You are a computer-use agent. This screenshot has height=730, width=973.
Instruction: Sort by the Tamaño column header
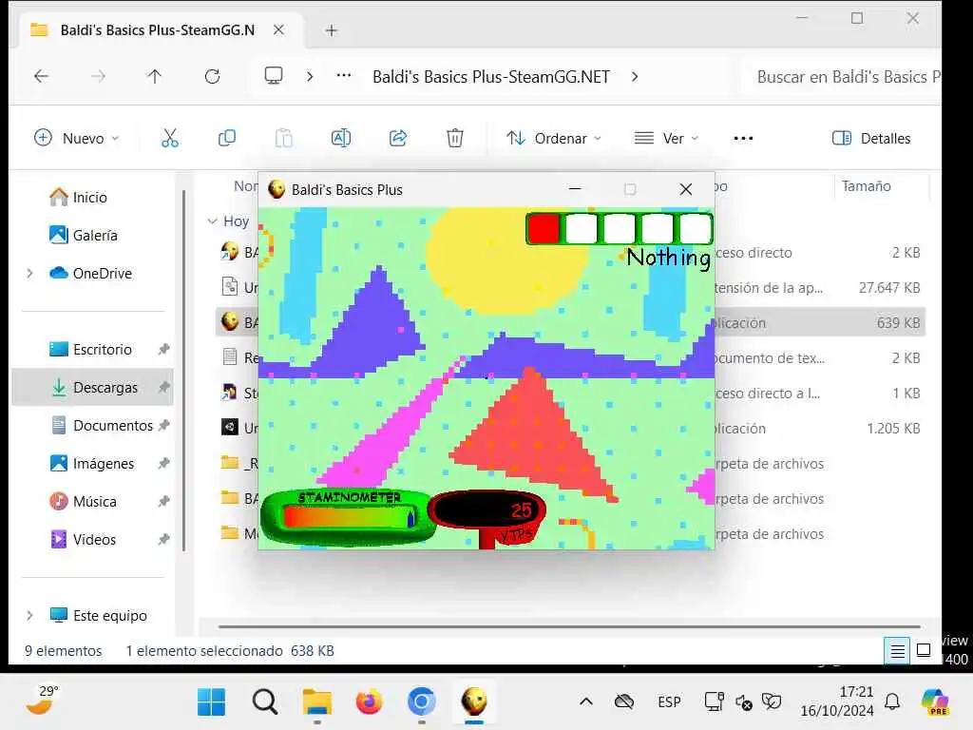point(867,185)
